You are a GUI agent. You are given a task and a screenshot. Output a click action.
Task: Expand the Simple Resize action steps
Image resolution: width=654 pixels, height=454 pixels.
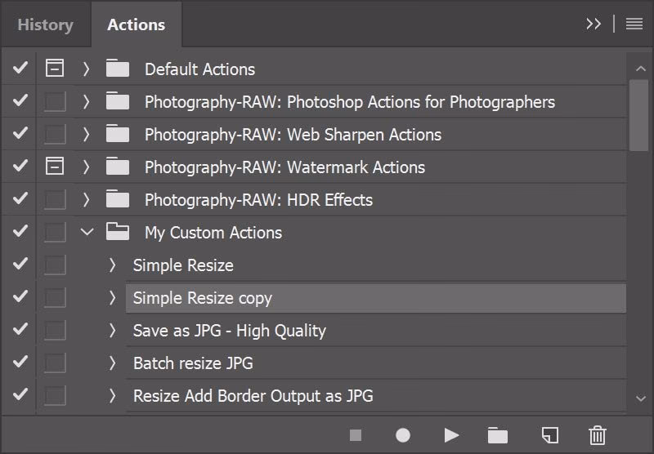(112, 265)
